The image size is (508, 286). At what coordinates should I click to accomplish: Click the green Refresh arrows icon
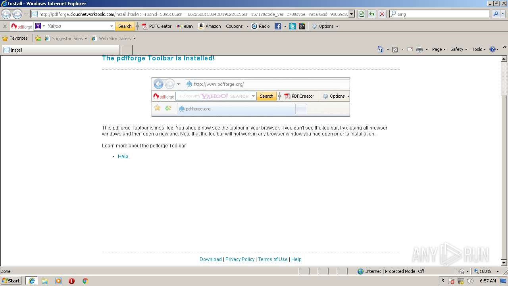(372, 14)
